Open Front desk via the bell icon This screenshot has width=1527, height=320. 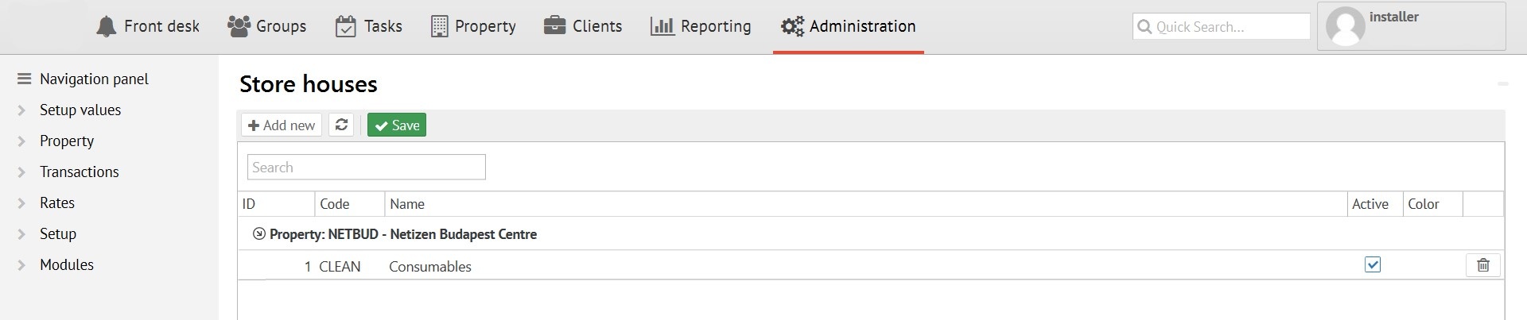pyautogui.click(x=106, y=26)
